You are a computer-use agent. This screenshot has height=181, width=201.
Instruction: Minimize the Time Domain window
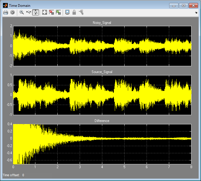174,6
